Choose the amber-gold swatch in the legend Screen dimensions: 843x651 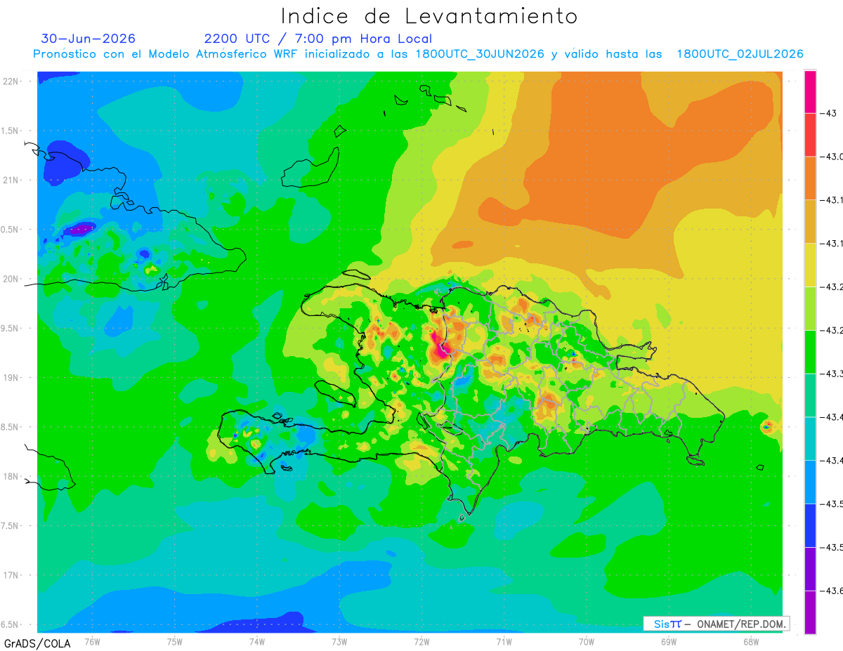tap(810, 221)
